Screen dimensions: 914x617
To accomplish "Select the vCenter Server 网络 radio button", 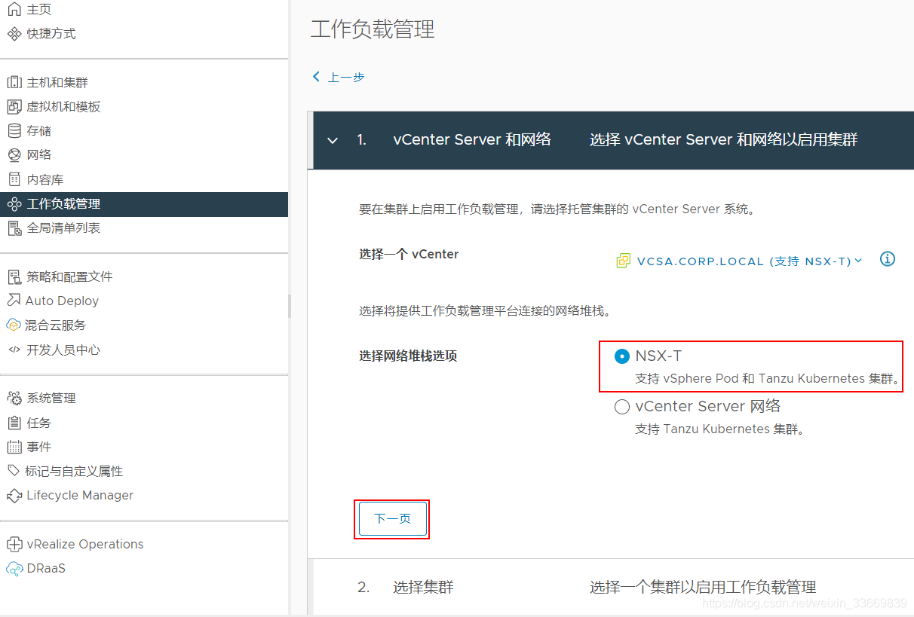I will coord(621,407).
